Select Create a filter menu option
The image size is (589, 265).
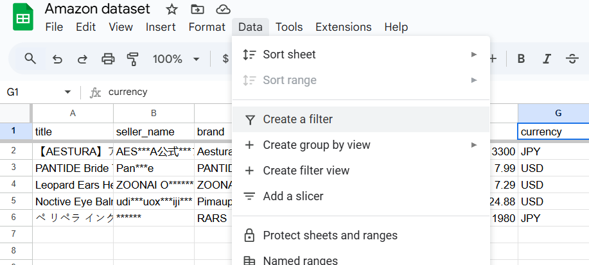pos(297,119)
